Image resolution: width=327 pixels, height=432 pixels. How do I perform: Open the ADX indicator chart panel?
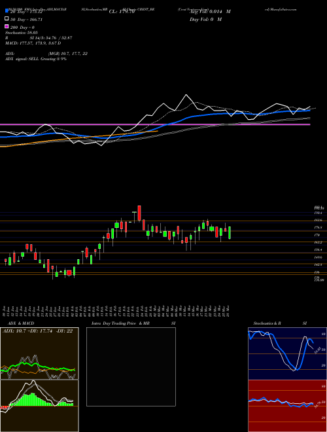click(x=39, y=353)
